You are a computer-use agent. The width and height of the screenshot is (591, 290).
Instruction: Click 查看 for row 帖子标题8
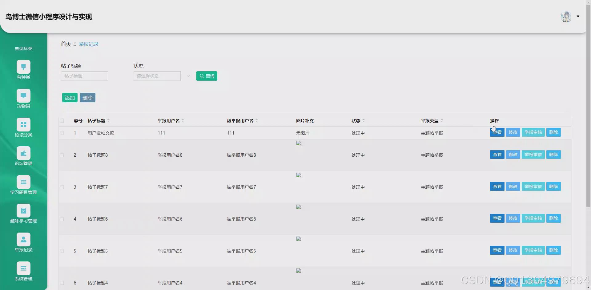coord(497,155)
